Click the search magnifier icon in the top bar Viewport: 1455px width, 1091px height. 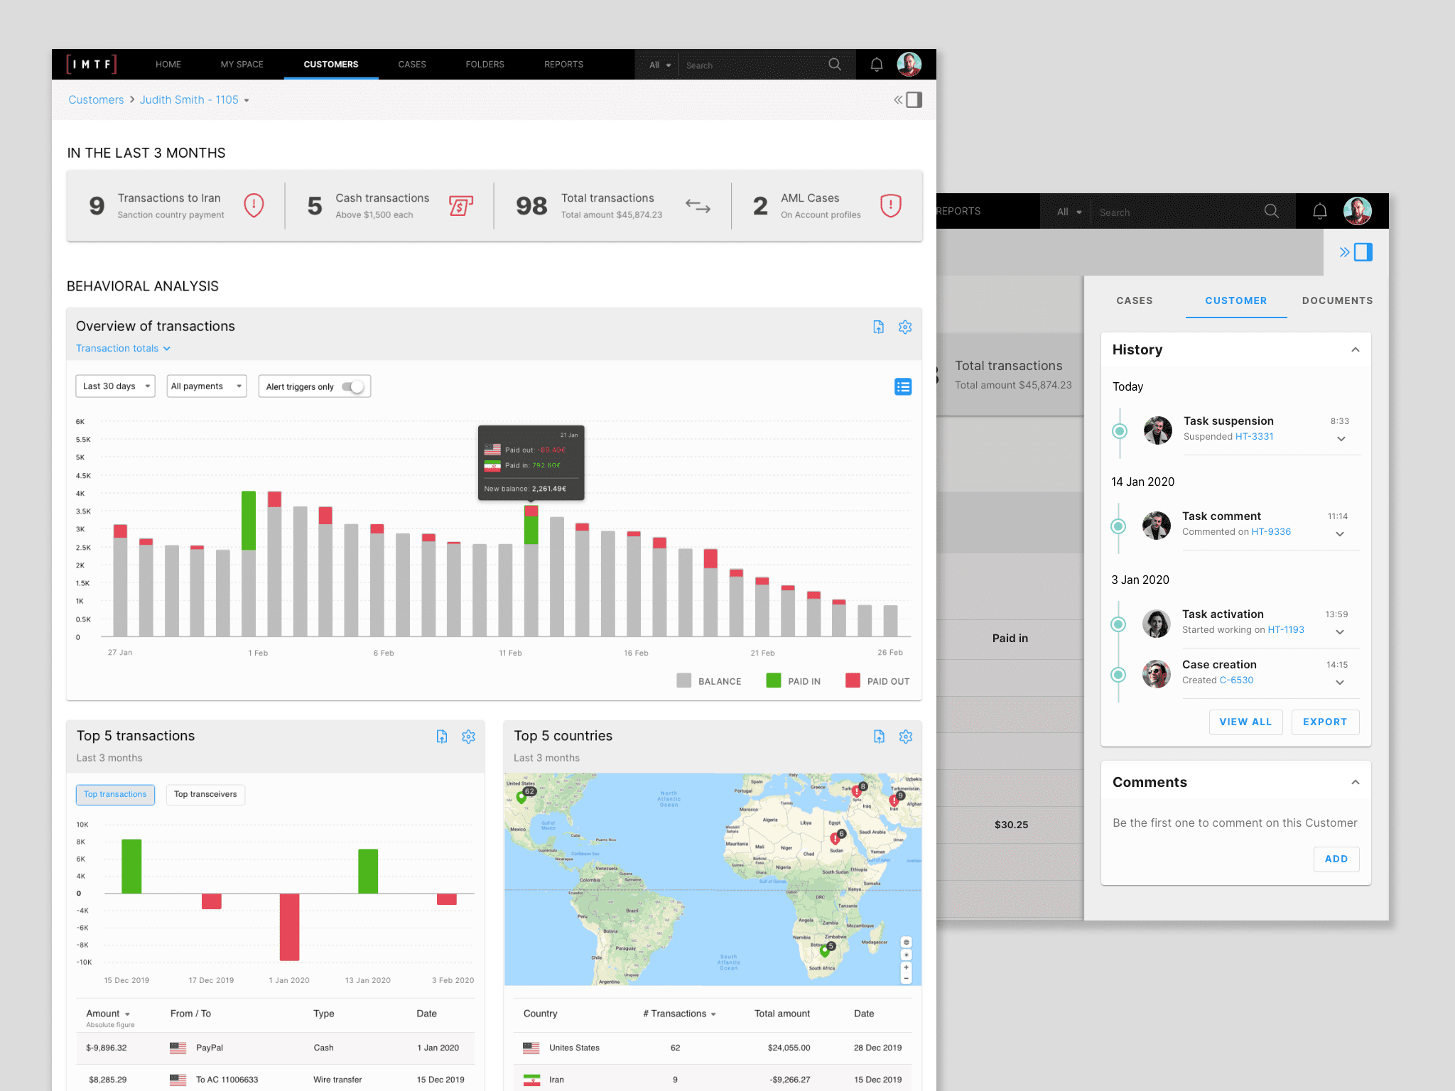834,65
